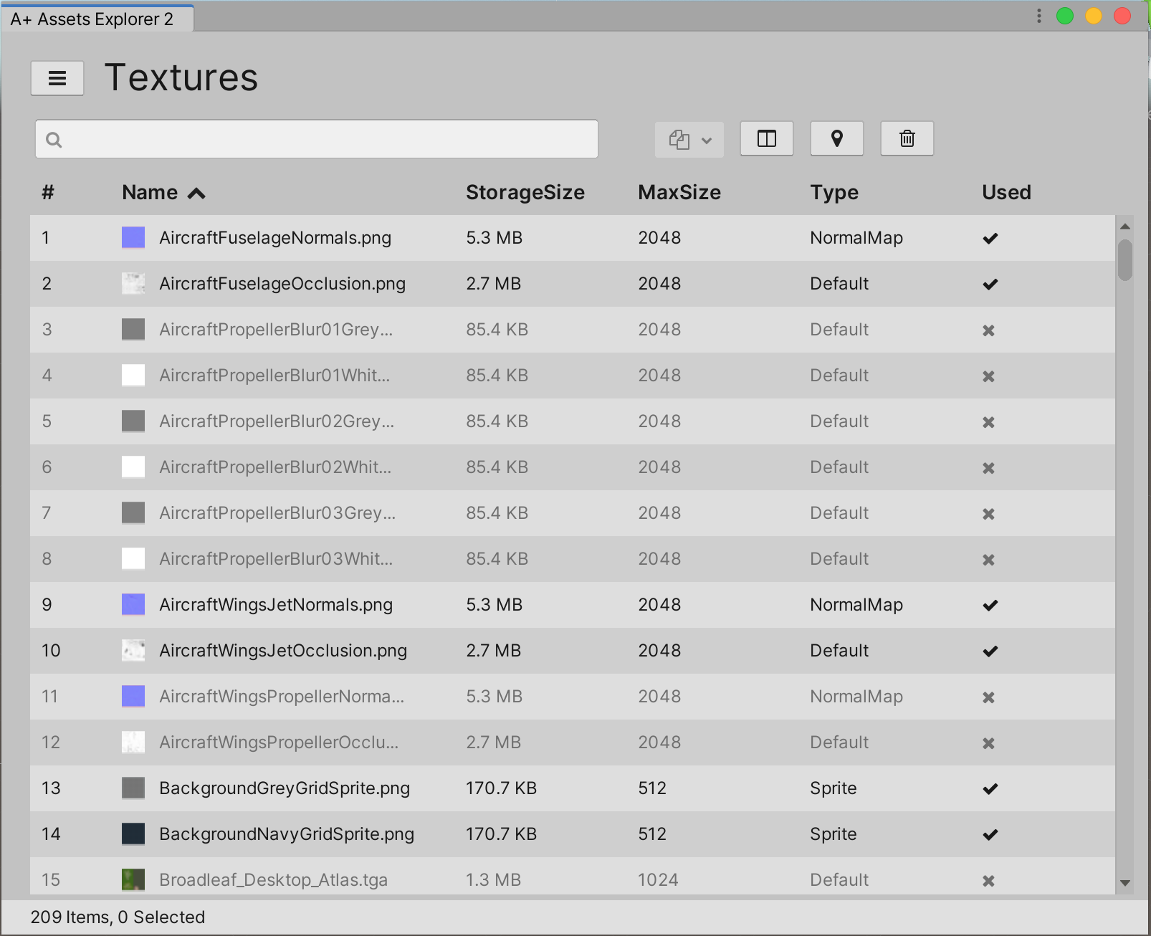Sort by Name column arrow

[x=196, y=193]
